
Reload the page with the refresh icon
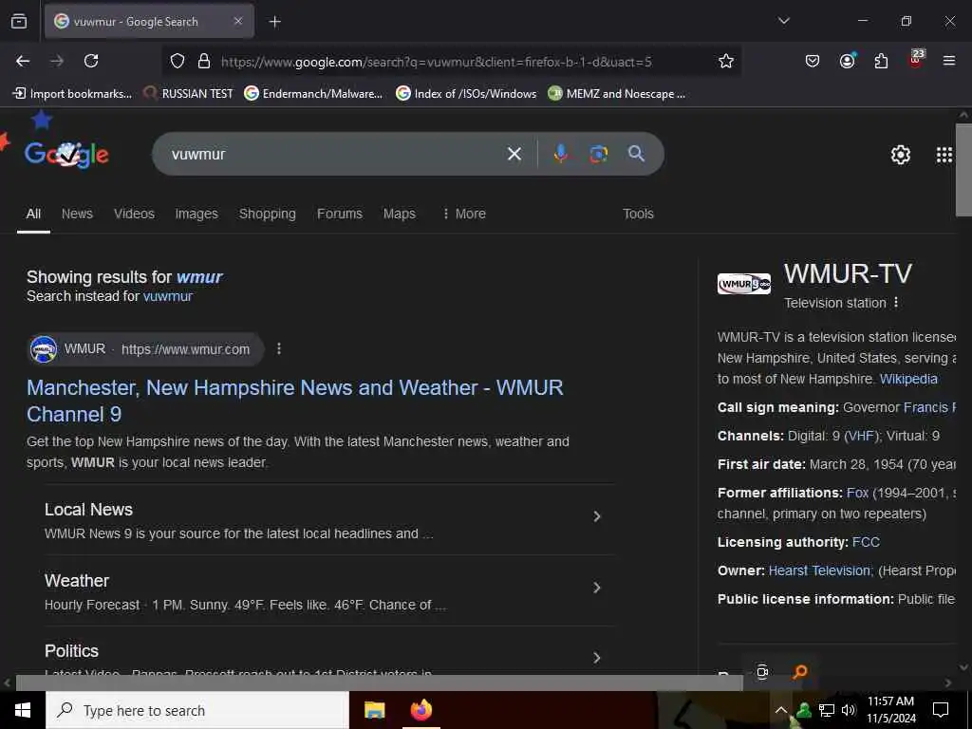click(91, 61)
